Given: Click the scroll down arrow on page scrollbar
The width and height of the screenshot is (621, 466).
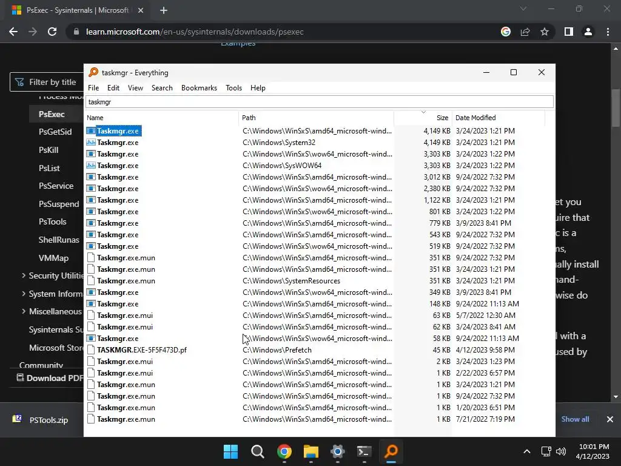Looking at the screenshot, I should [x=616, y=397].
